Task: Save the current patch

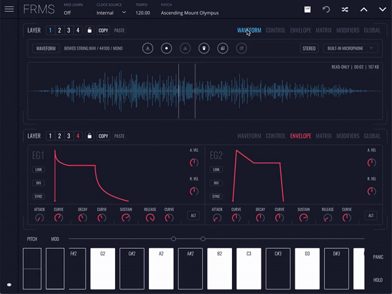Action: (x=307, y=9)
